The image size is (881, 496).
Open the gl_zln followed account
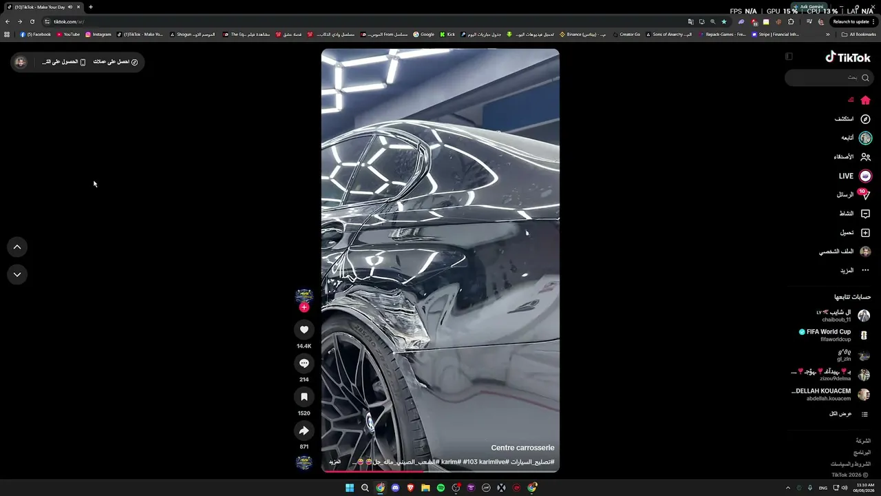[852, 355]
